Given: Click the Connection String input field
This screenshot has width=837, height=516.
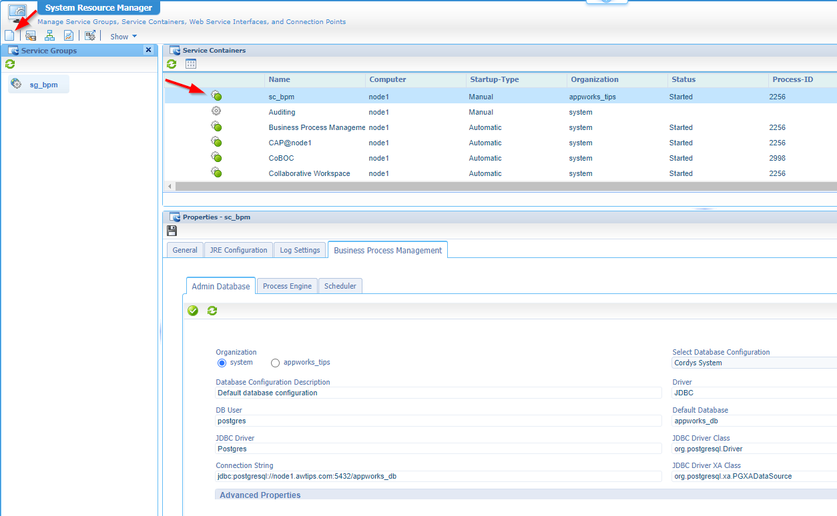Looking at the screenshot, I should pos(438,477).
